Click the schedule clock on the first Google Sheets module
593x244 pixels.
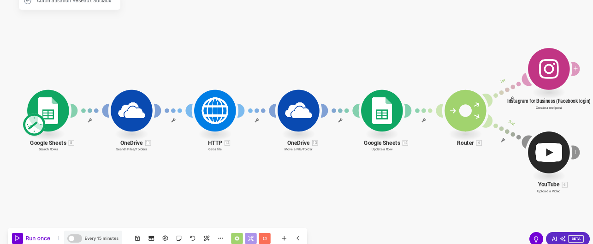[34, 125]
